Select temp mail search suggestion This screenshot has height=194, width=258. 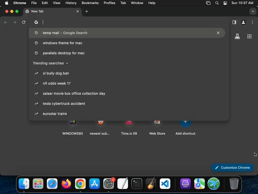(127, 33)
